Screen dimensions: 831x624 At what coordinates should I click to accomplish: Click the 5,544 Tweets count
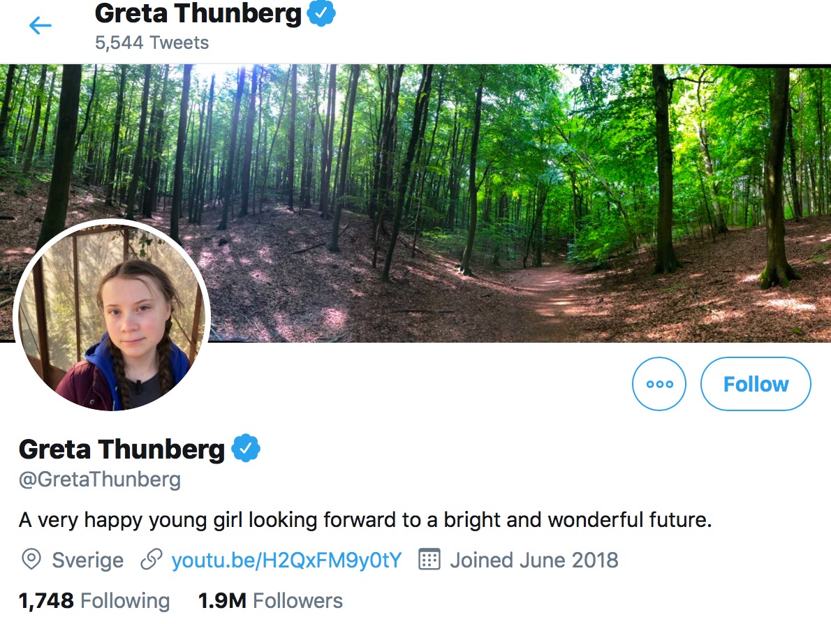(x=152, y=43)
